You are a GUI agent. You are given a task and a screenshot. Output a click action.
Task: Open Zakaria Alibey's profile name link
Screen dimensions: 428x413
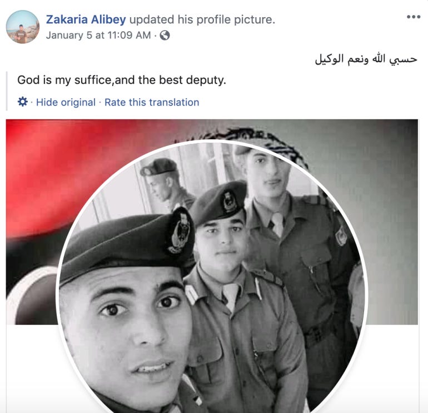tap(86, 19)
